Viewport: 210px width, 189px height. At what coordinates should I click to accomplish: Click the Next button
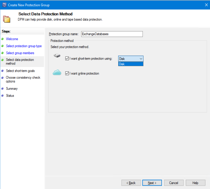(x=152, y=183)
